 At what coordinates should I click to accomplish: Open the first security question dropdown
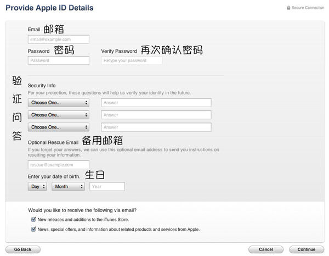(x=58, y=103)
